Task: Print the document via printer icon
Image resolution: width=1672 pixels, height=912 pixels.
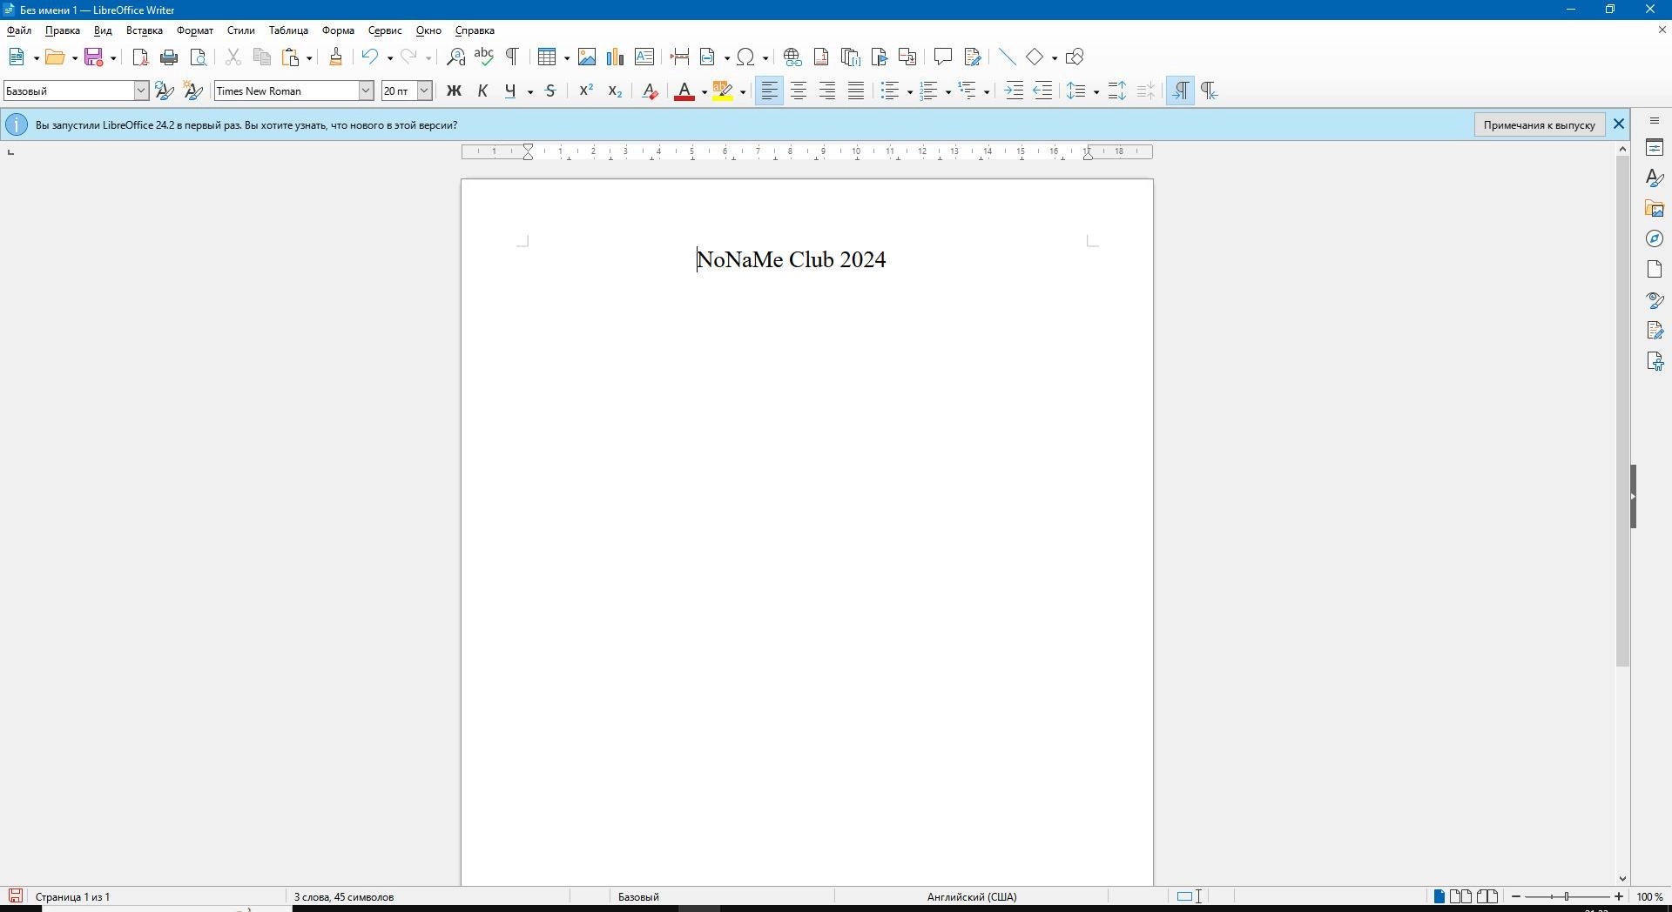Action: tap(169, 57)
